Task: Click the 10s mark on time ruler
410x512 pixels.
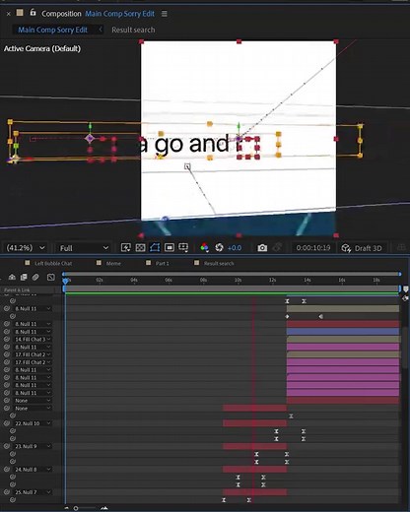Action: (x=238, y=280)
